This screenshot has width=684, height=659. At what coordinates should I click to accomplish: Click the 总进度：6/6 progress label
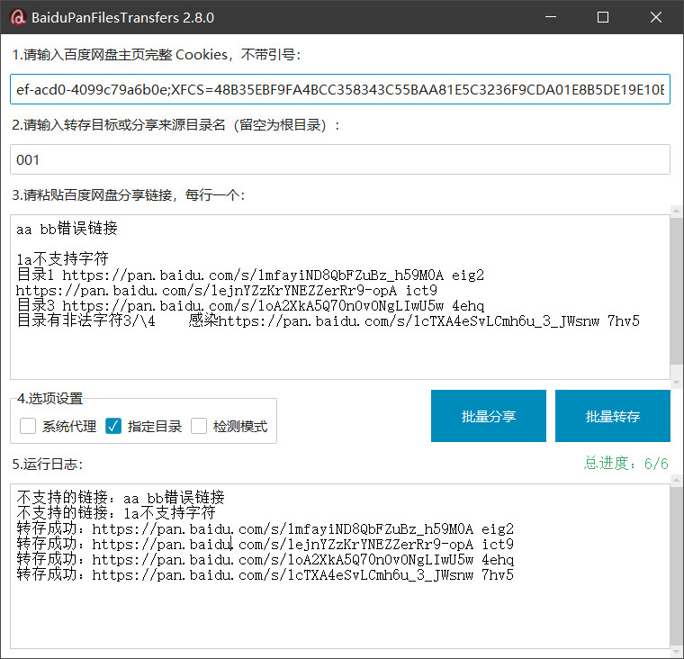626,463
